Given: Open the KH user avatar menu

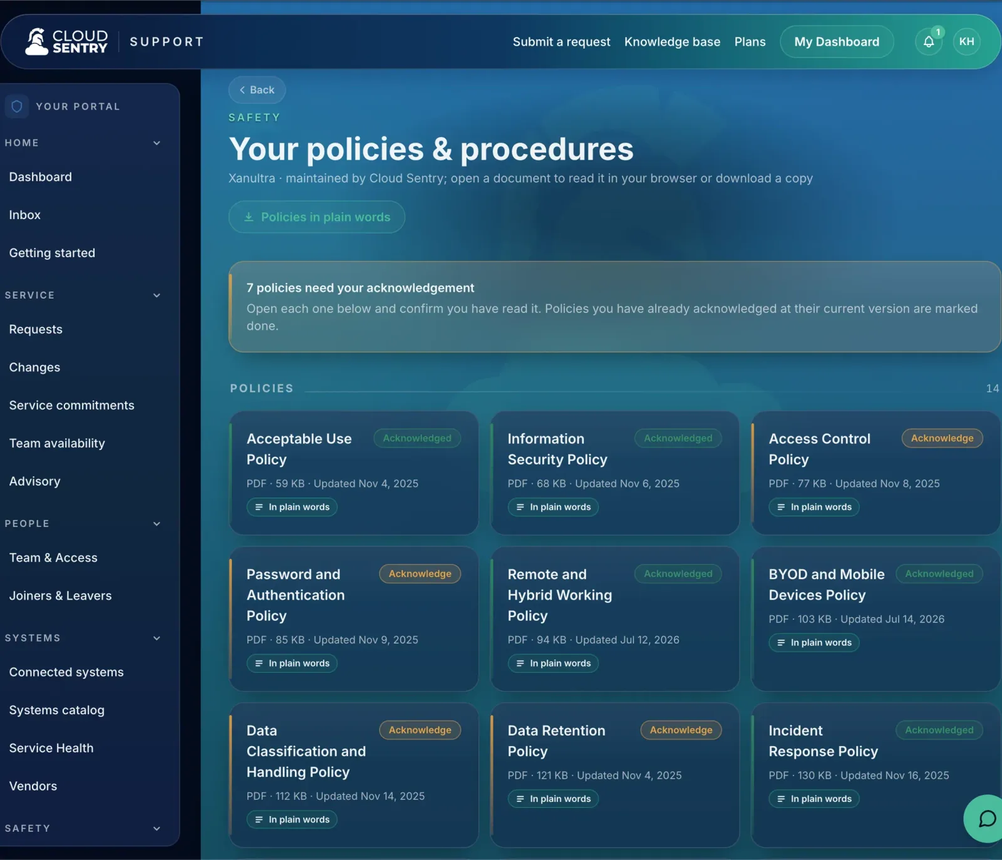Looking at the screenshot, I should (966, 42).
